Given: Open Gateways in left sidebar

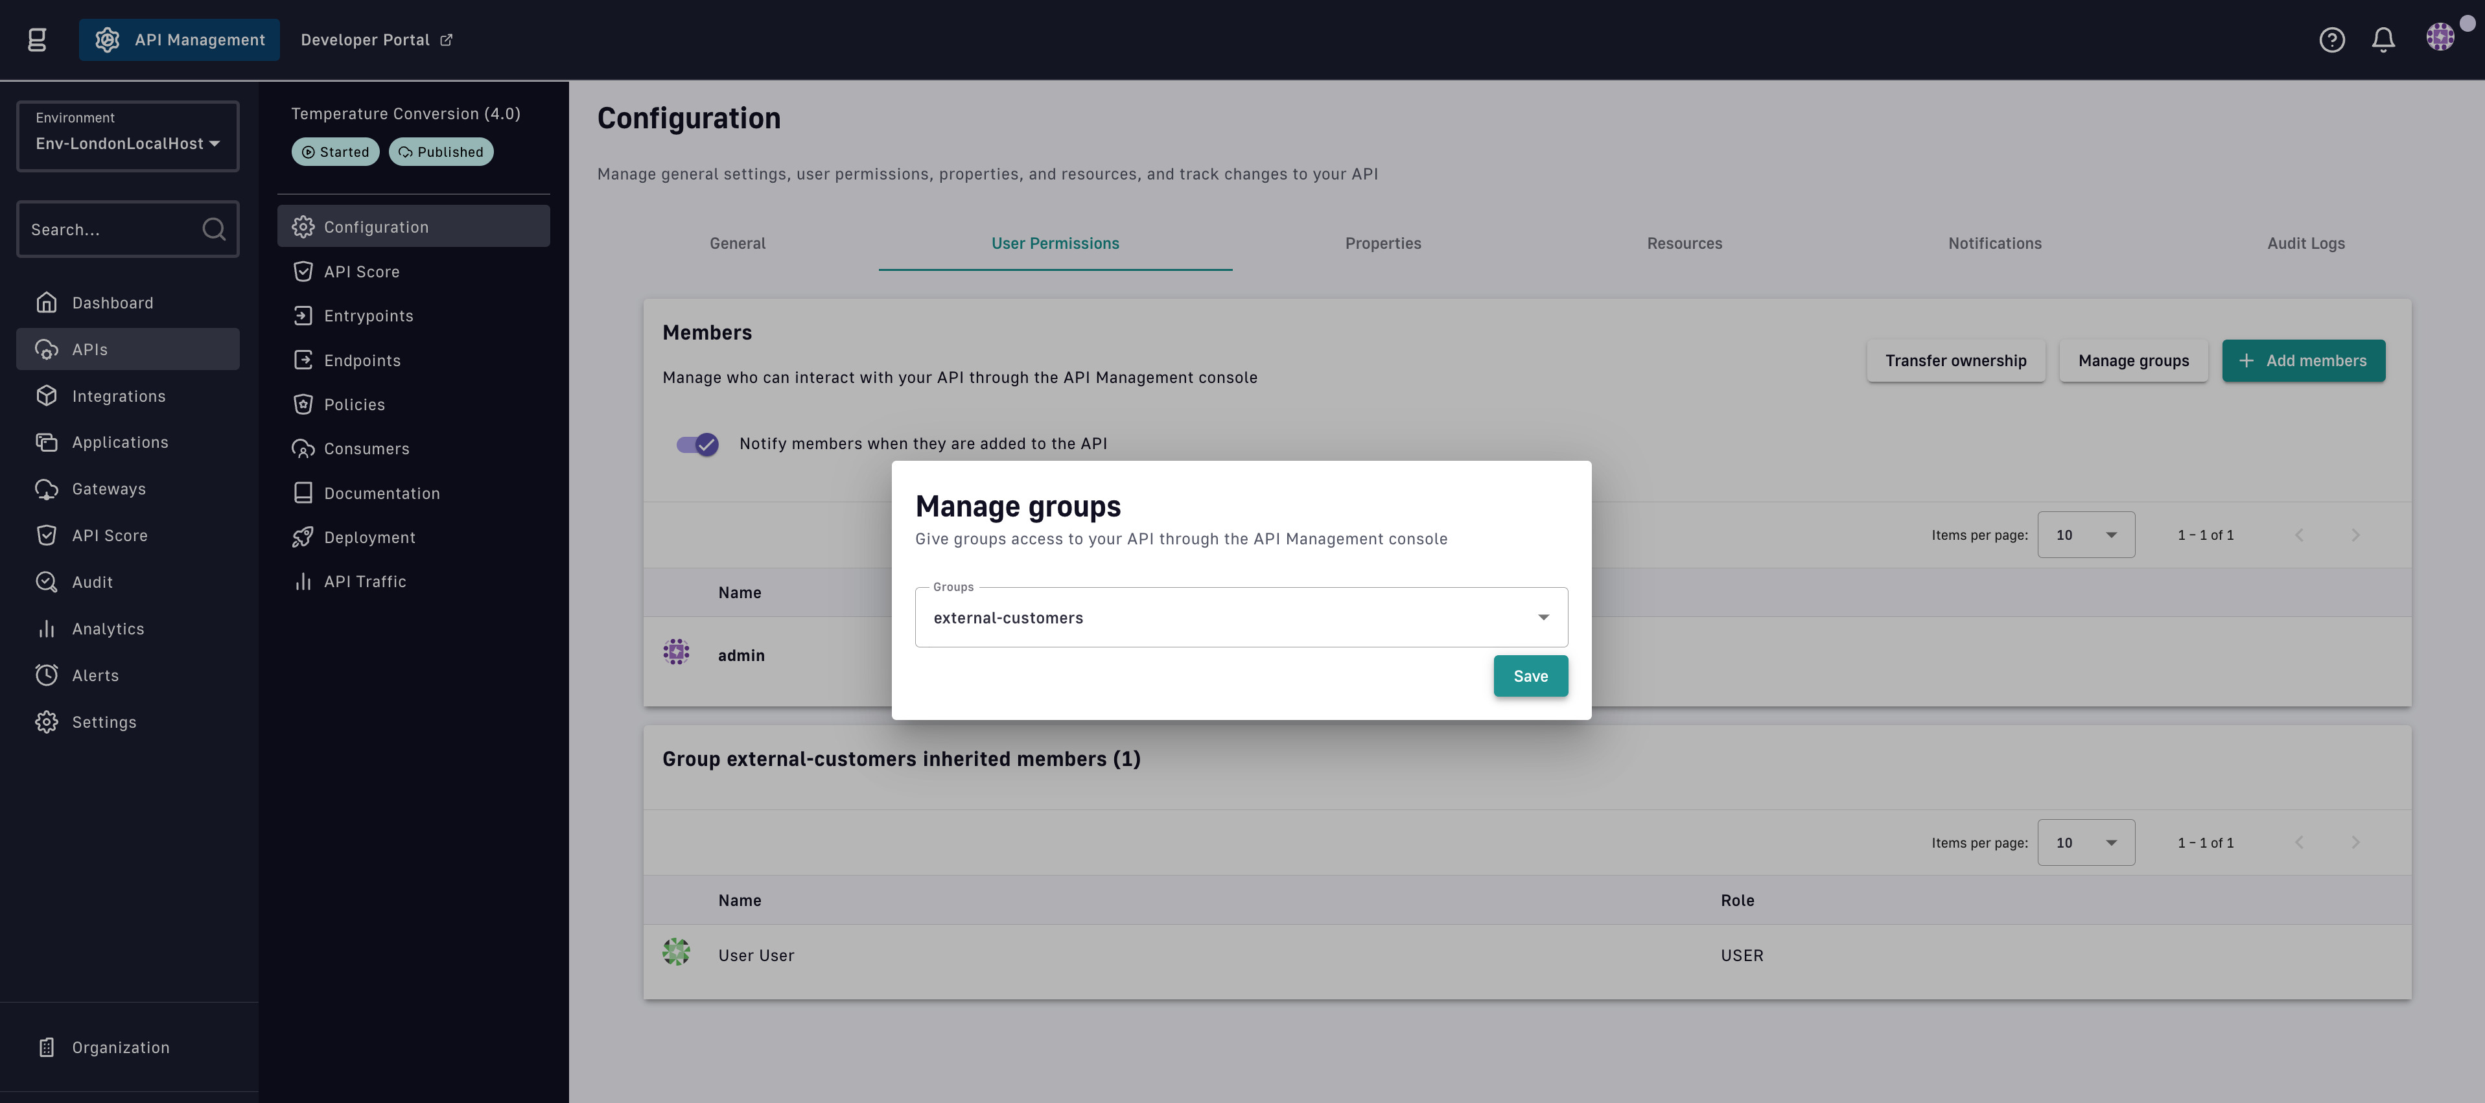Looking at the screenshot, I should point(108,489).
